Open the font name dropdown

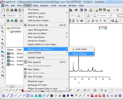pos(18,16)
